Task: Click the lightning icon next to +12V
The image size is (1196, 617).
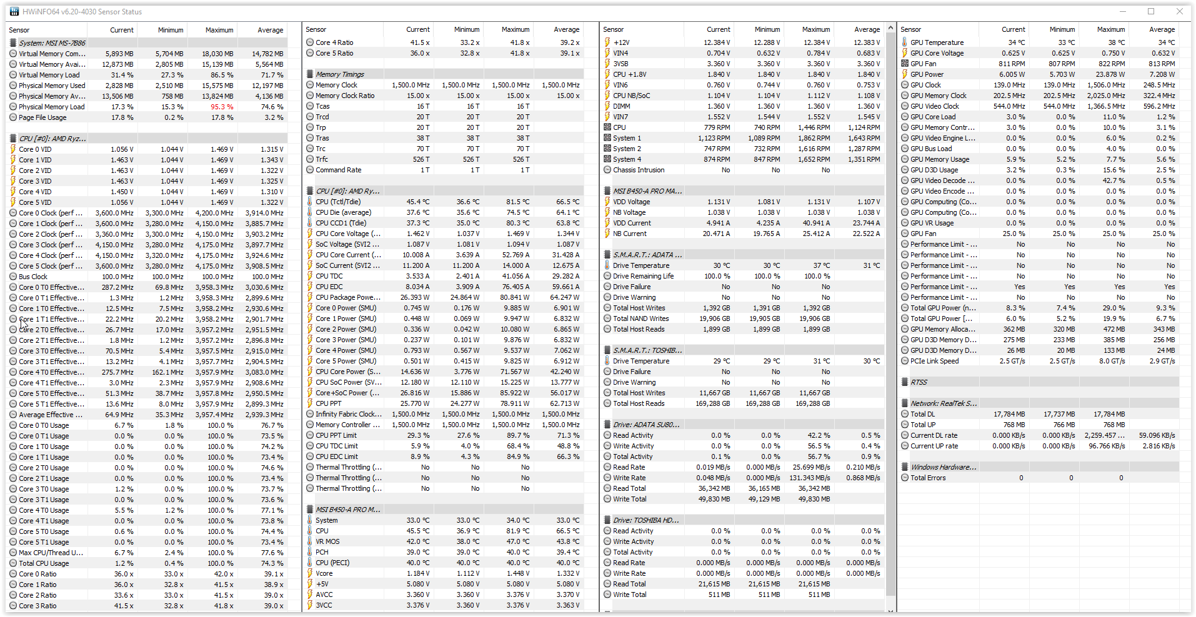Action: click(x=607, y=42)
